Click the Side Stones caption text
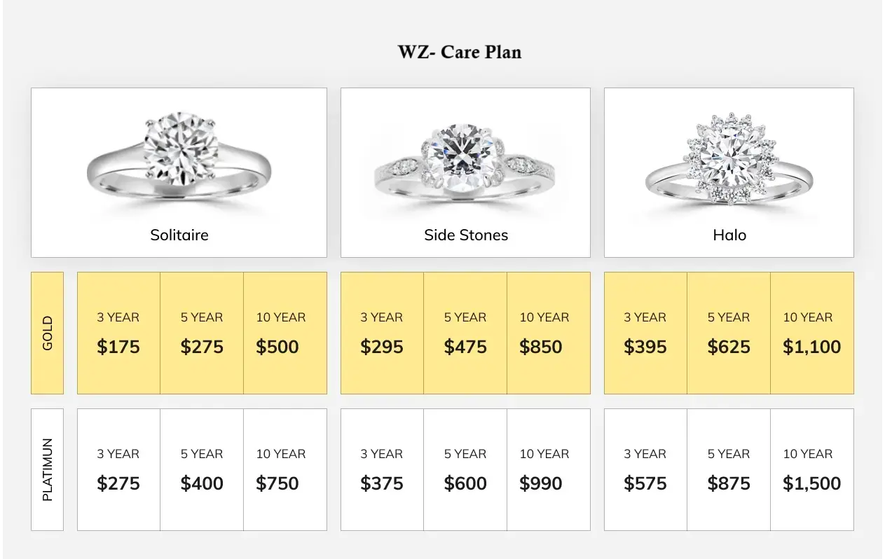This screenshot has height=559, width=885. (x=466, y=235)
